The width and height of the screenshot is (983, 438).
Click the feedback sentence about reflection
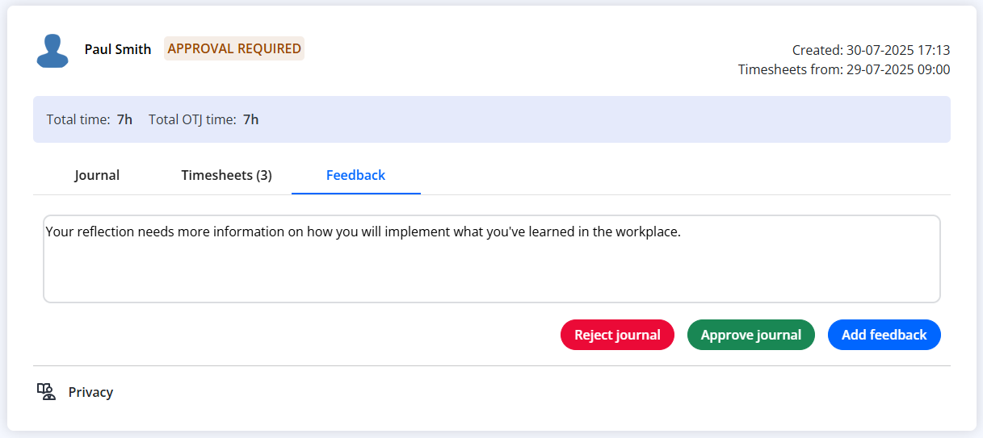(x=363, y=232)
